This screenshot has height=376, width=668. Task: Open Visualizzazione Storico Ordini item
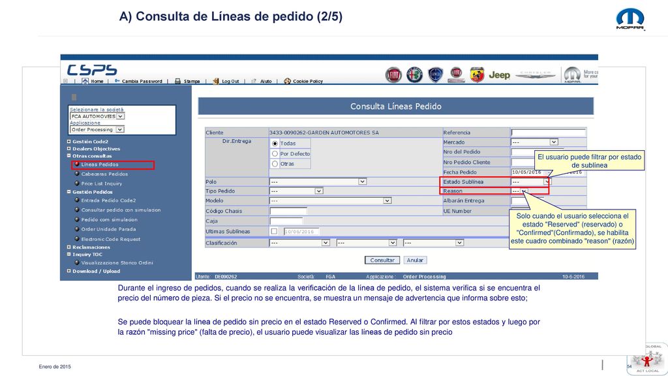tap(117, 263)
